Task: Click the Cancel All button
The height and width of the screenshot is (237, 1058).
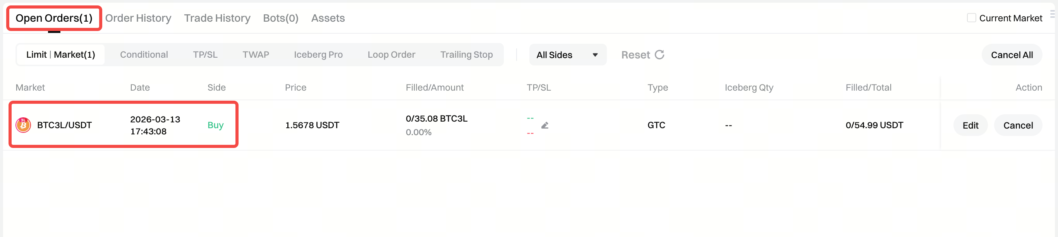Action: pos(1012,55)
